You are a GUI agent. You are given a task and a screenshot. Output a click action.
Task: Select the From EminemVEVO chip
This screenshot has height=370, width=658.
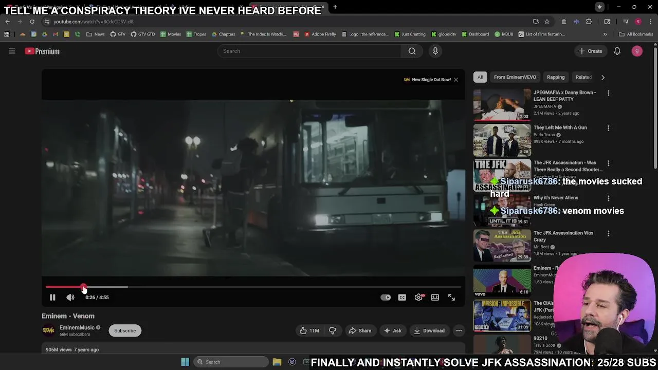click(515, 77)
